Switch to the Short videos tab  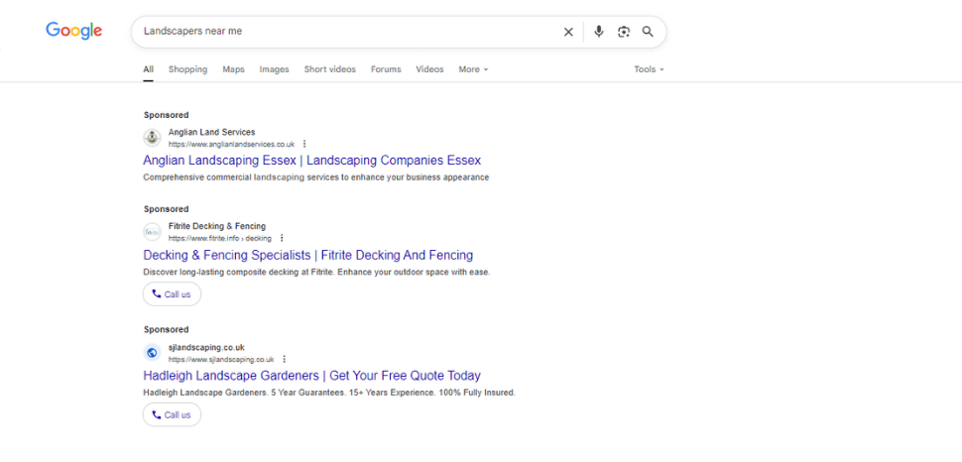coord(329,69)
